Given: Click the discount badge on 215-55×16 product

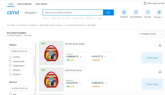Looking at the screenshot, I should tap(43, 44).
